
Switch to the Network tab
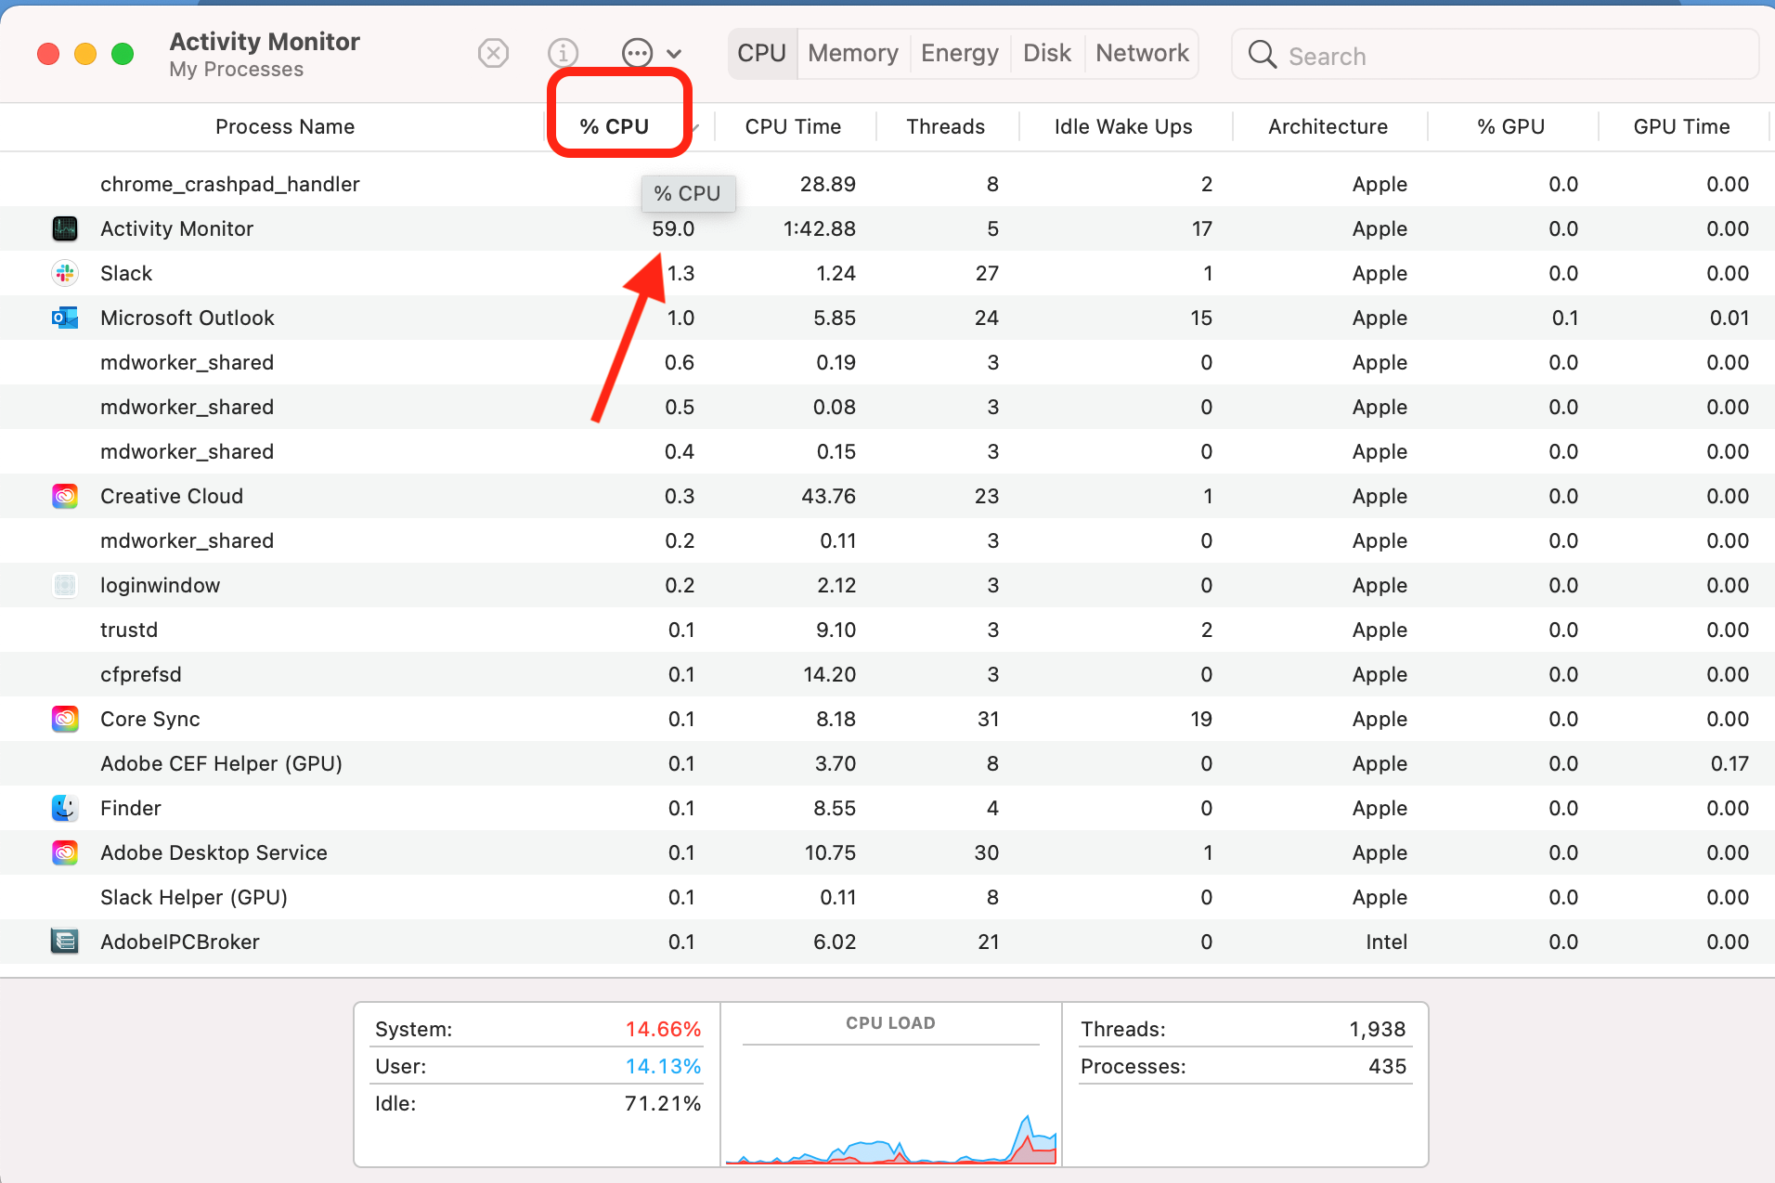(x=1141, y=53)
